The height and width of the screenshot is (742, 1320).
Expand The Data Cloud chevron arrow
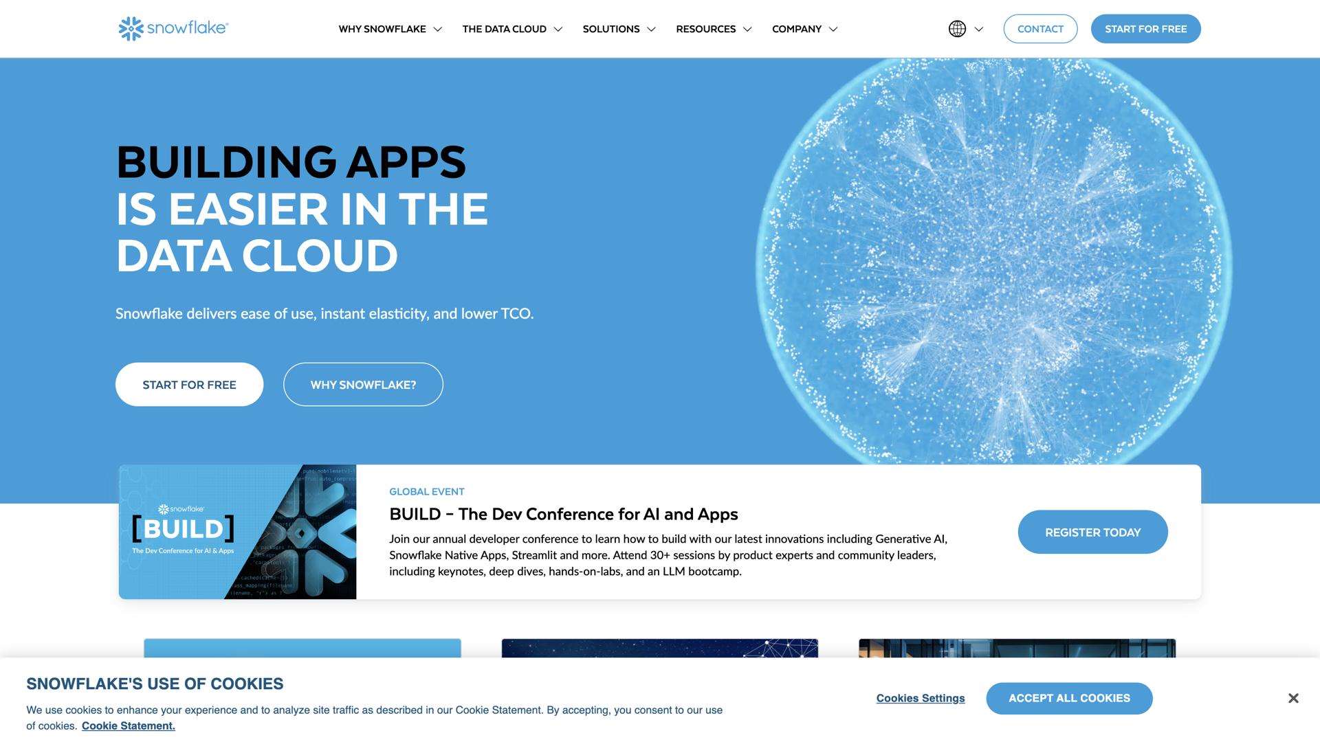pos(558,30)
